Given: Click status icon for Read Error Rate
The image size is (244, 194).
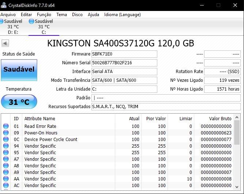Looking at the screenshot, I should click(6, 126).
